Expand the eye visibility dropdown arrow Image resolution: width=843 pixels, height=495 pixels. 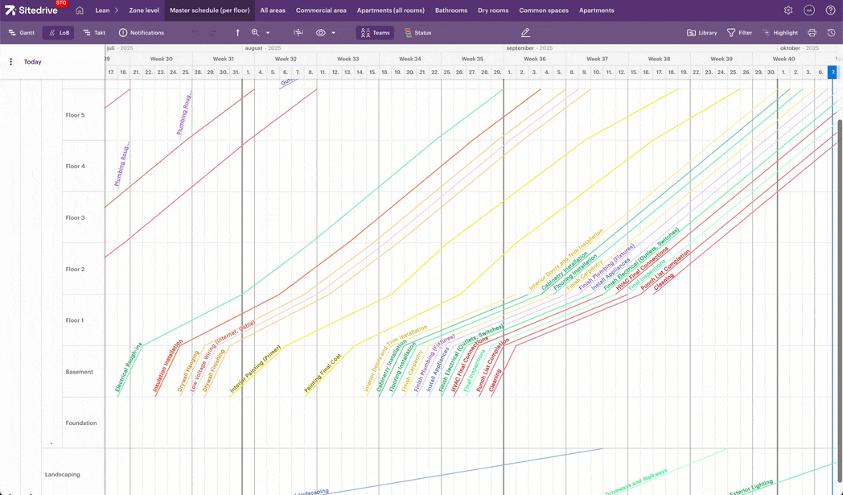click(x=334, y=33)
